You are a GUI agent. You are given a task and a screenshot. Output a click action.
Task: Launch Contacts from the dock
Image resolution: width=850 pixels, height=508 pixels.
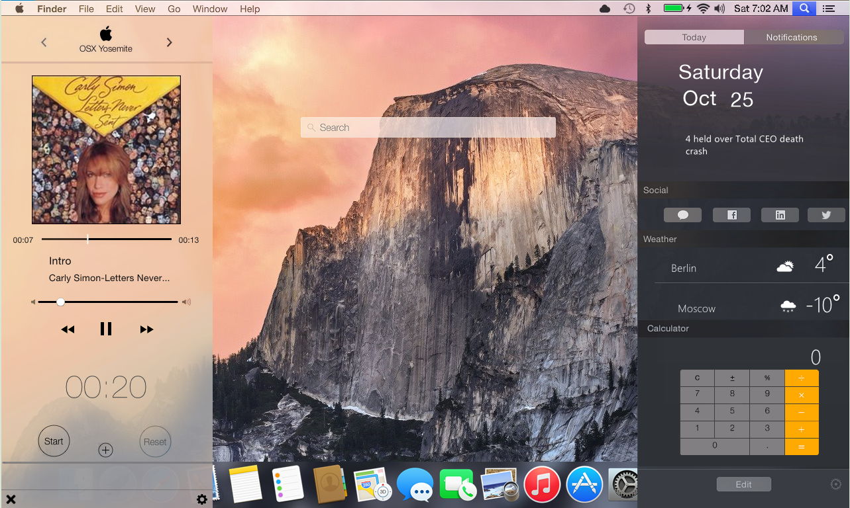tap(330, 484)
